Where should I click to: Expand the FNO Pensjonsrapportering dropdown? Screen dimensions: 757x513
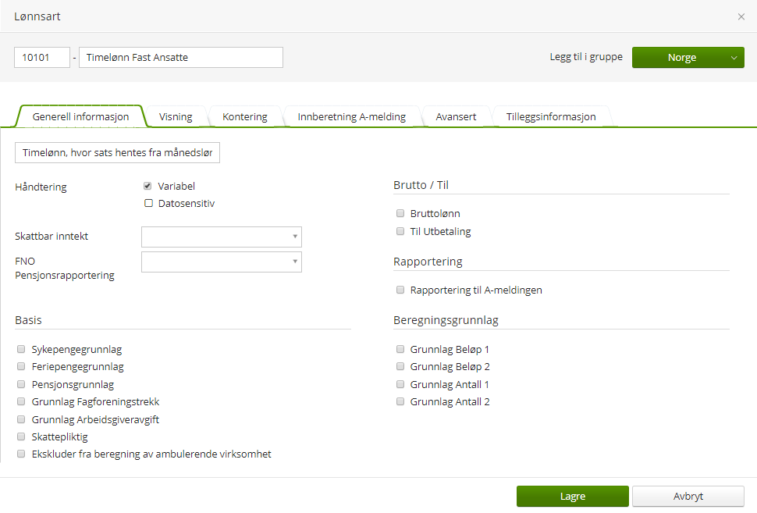(x=221, y=262)
